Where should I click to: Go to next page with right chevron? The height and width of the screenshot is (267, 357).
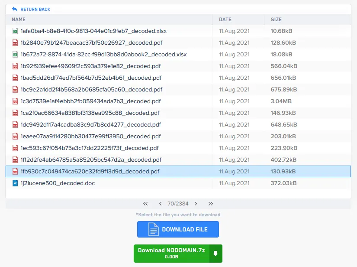[196, 204]
